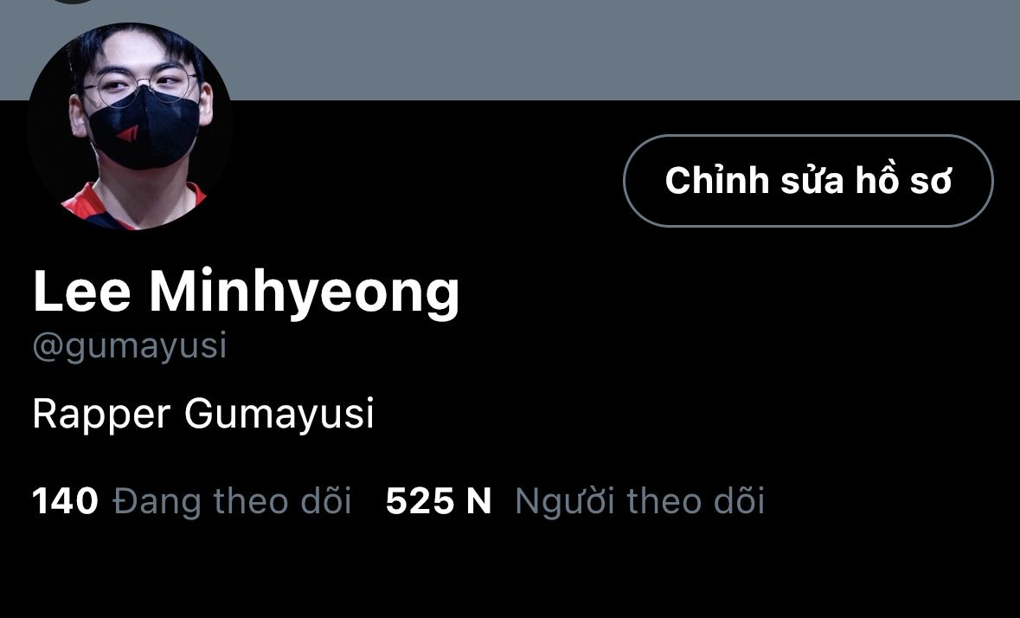Screen dimensions: 1020x618
Task: Click the word Lee in the profile name
Action: (x=82, y=291)
